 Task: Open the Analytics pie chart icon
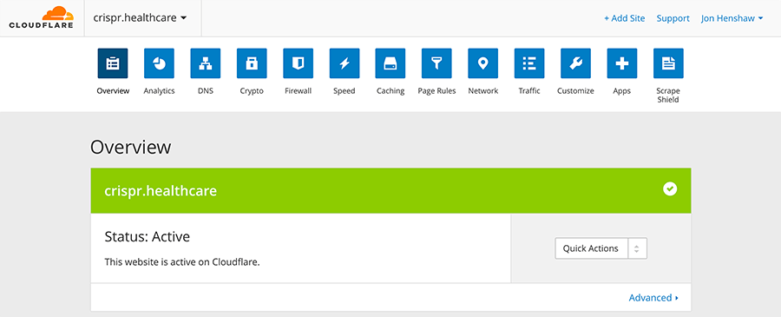point(159,63)
